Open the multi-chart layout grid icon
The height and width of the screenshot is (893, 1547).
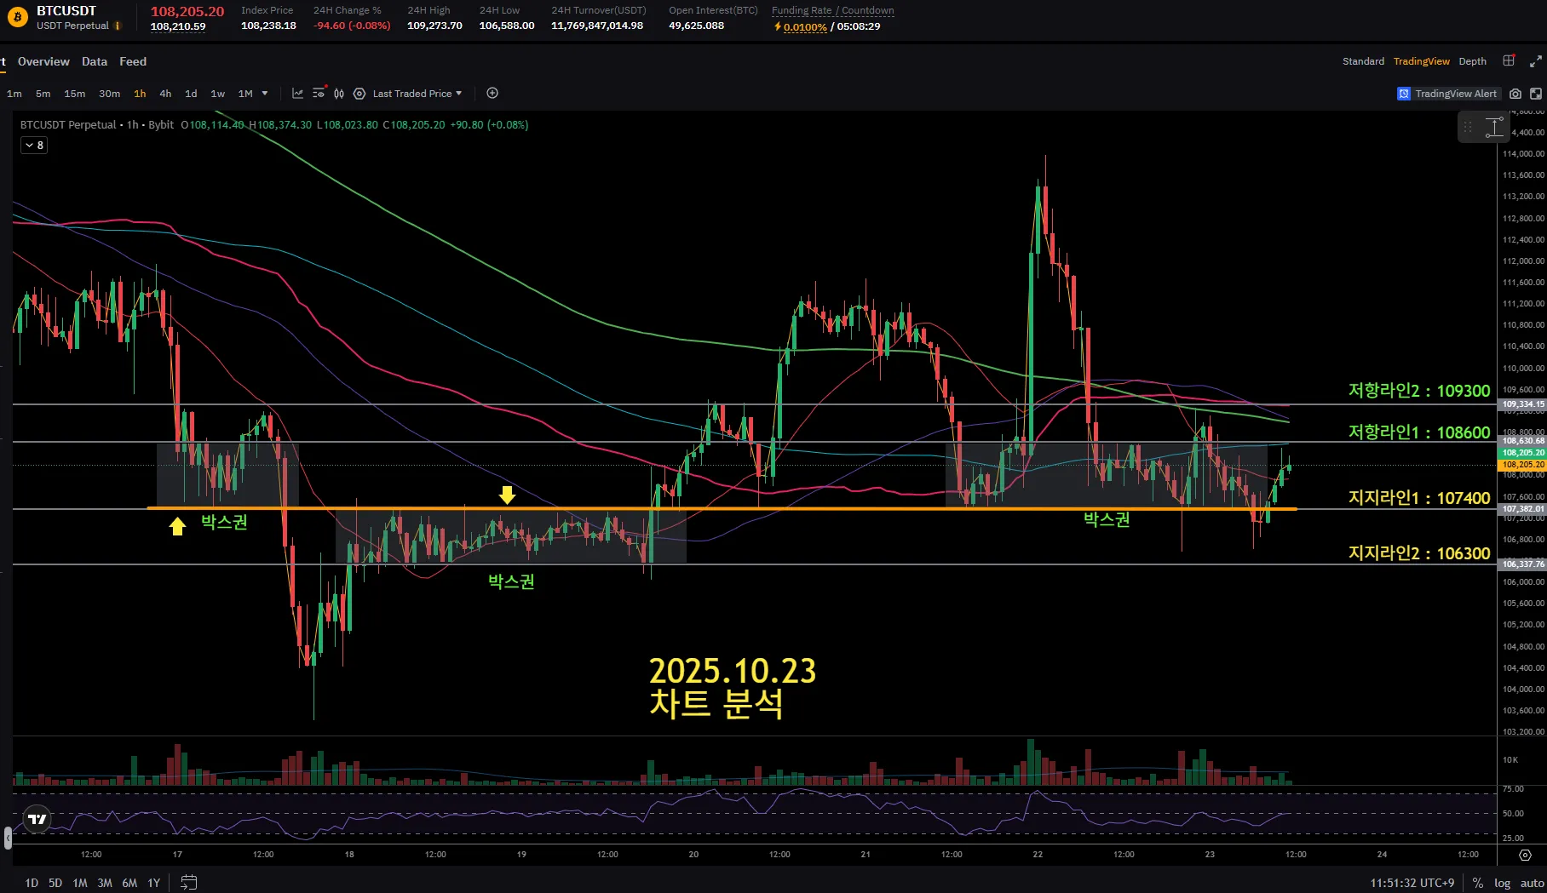(x=1509, y=61)
